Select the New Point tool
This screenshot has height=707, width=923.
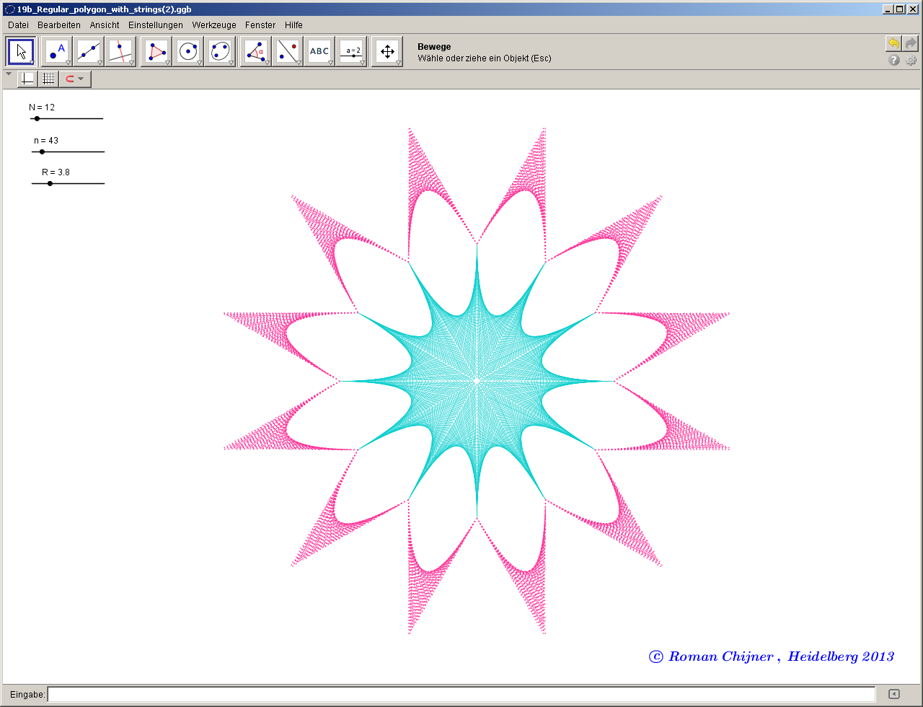pyautogui.click(x=57, y=52)
